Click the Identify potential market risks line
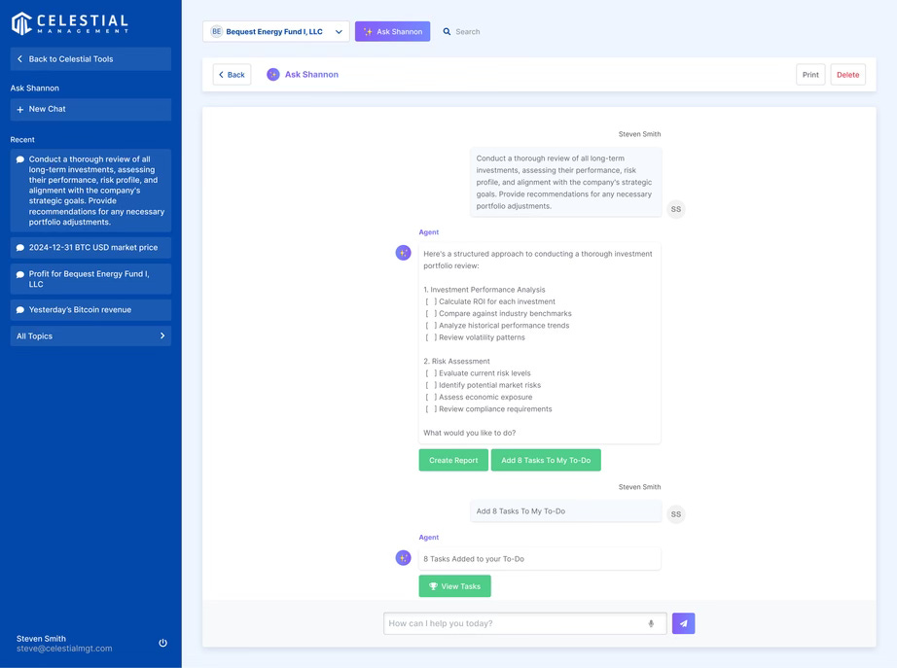Screen dimensions: 897x668 click(x=483, y=385)
